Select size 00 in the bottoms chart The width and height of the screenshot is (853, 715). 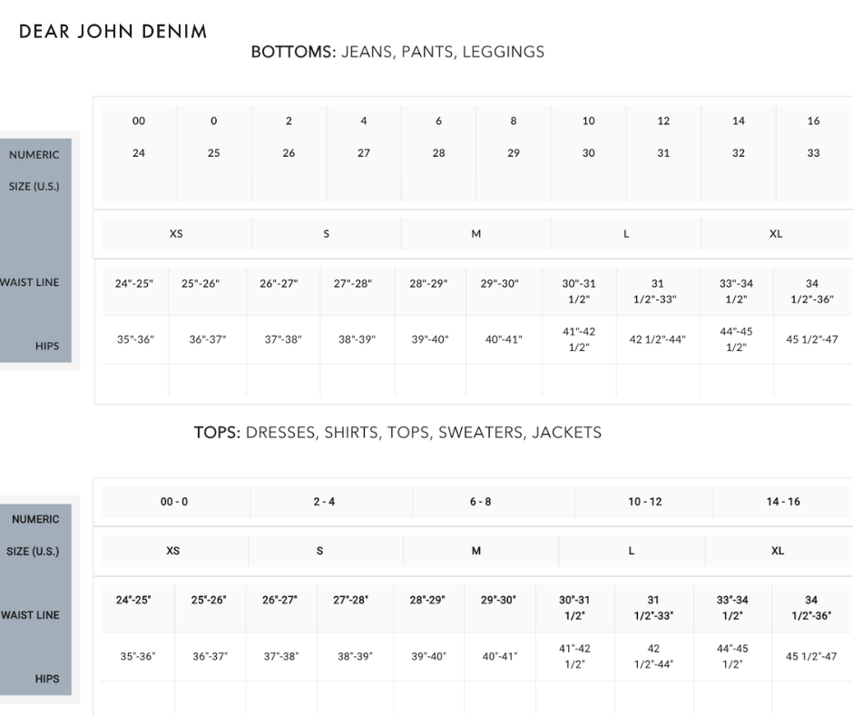coord(139,121)
